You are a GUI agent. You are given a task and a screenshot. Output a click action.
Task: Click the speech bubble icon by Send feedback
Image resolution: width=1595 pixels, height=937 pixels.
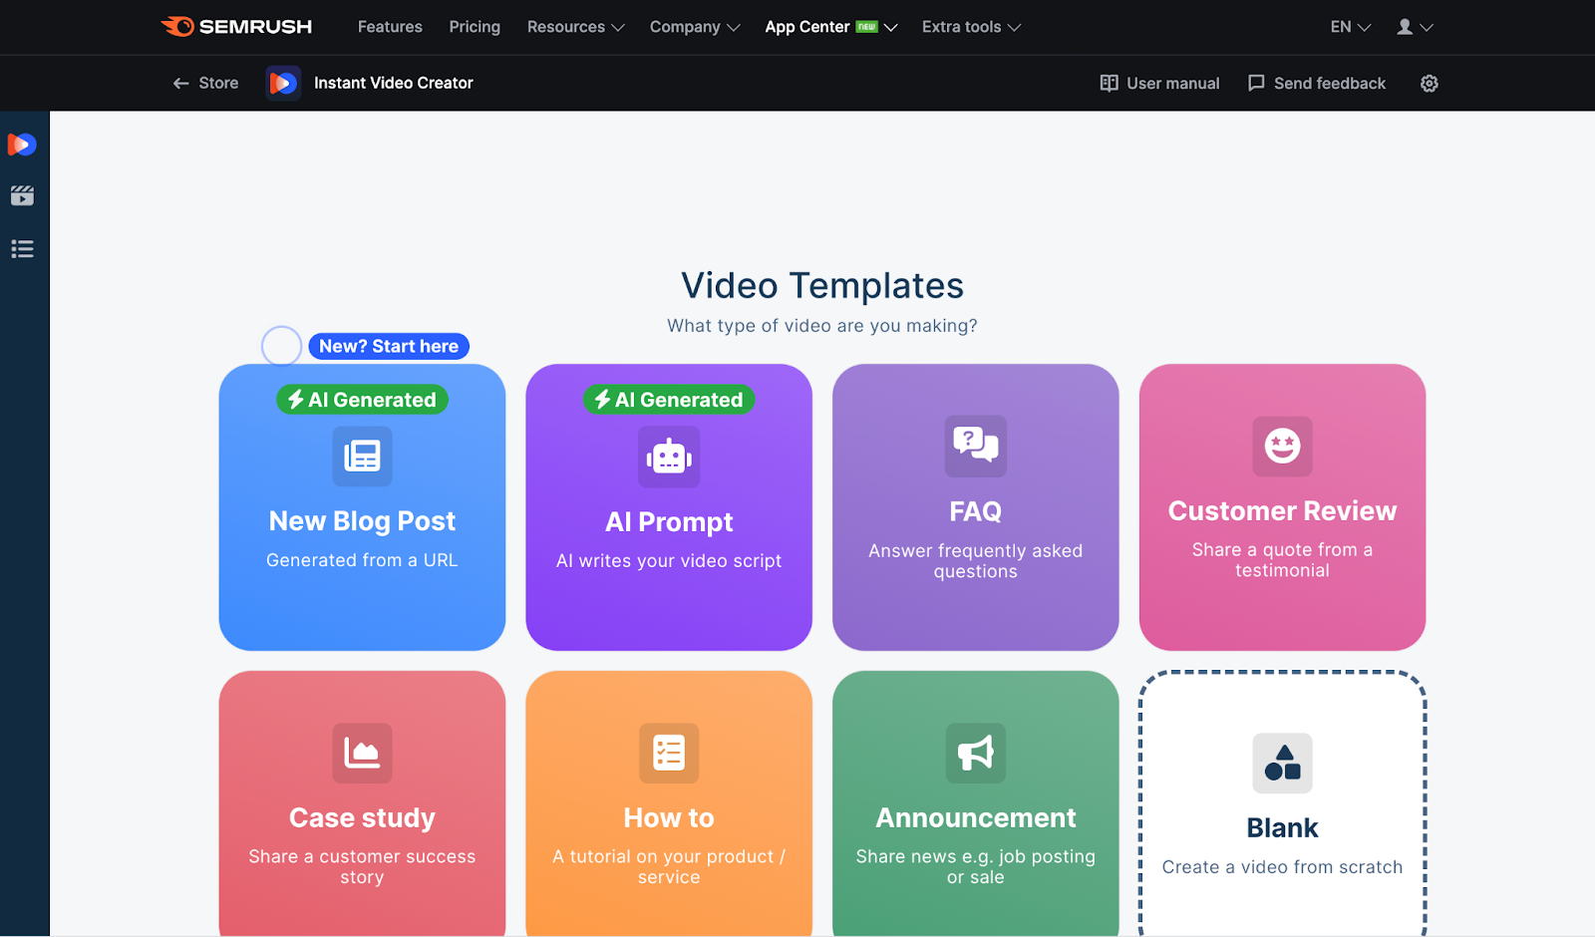[1256, 84]
